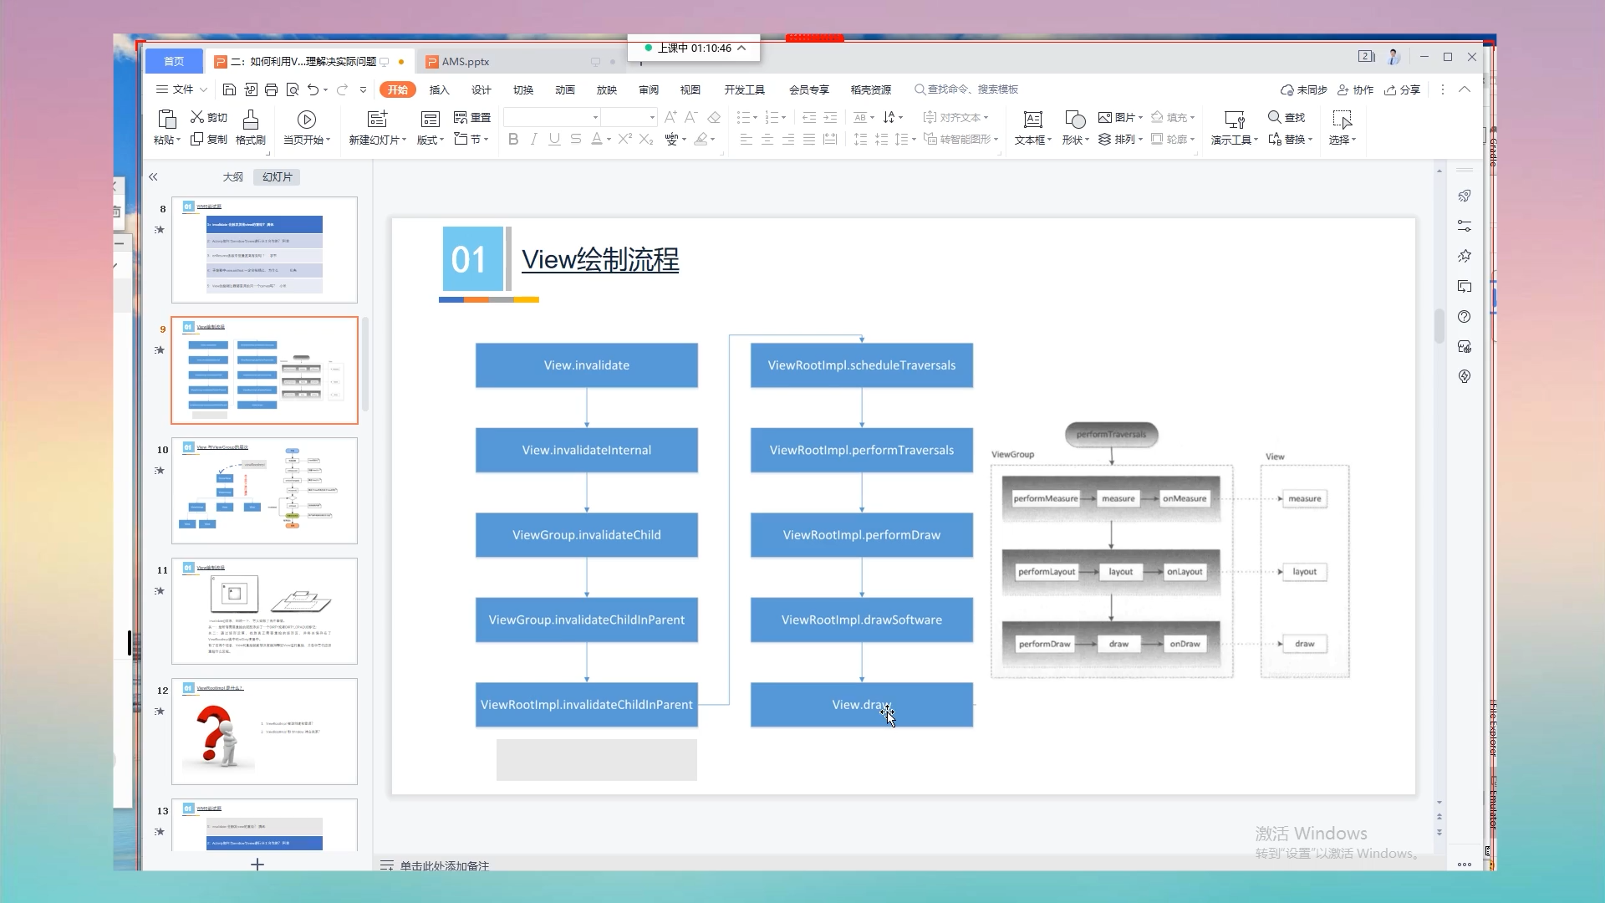
Task: Open Find (查找) magnifier tool
Action: 1274,117
